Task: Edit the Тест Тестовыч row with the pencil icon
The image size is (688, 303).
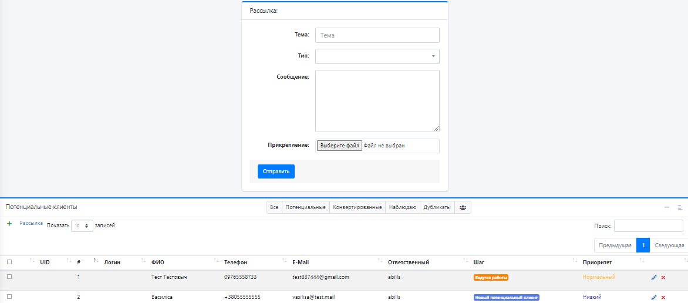Action: tap(654, 277)
